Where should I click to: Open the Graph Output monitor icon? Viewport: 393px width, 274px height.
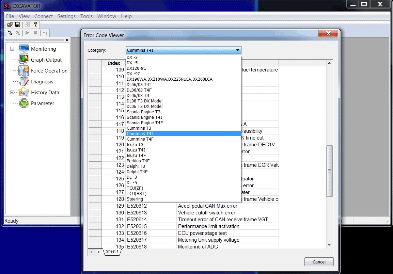point(24,60)
